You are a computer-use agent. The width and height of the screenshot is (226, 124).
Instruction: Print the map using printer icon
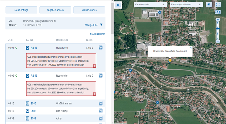pos(209,4)
